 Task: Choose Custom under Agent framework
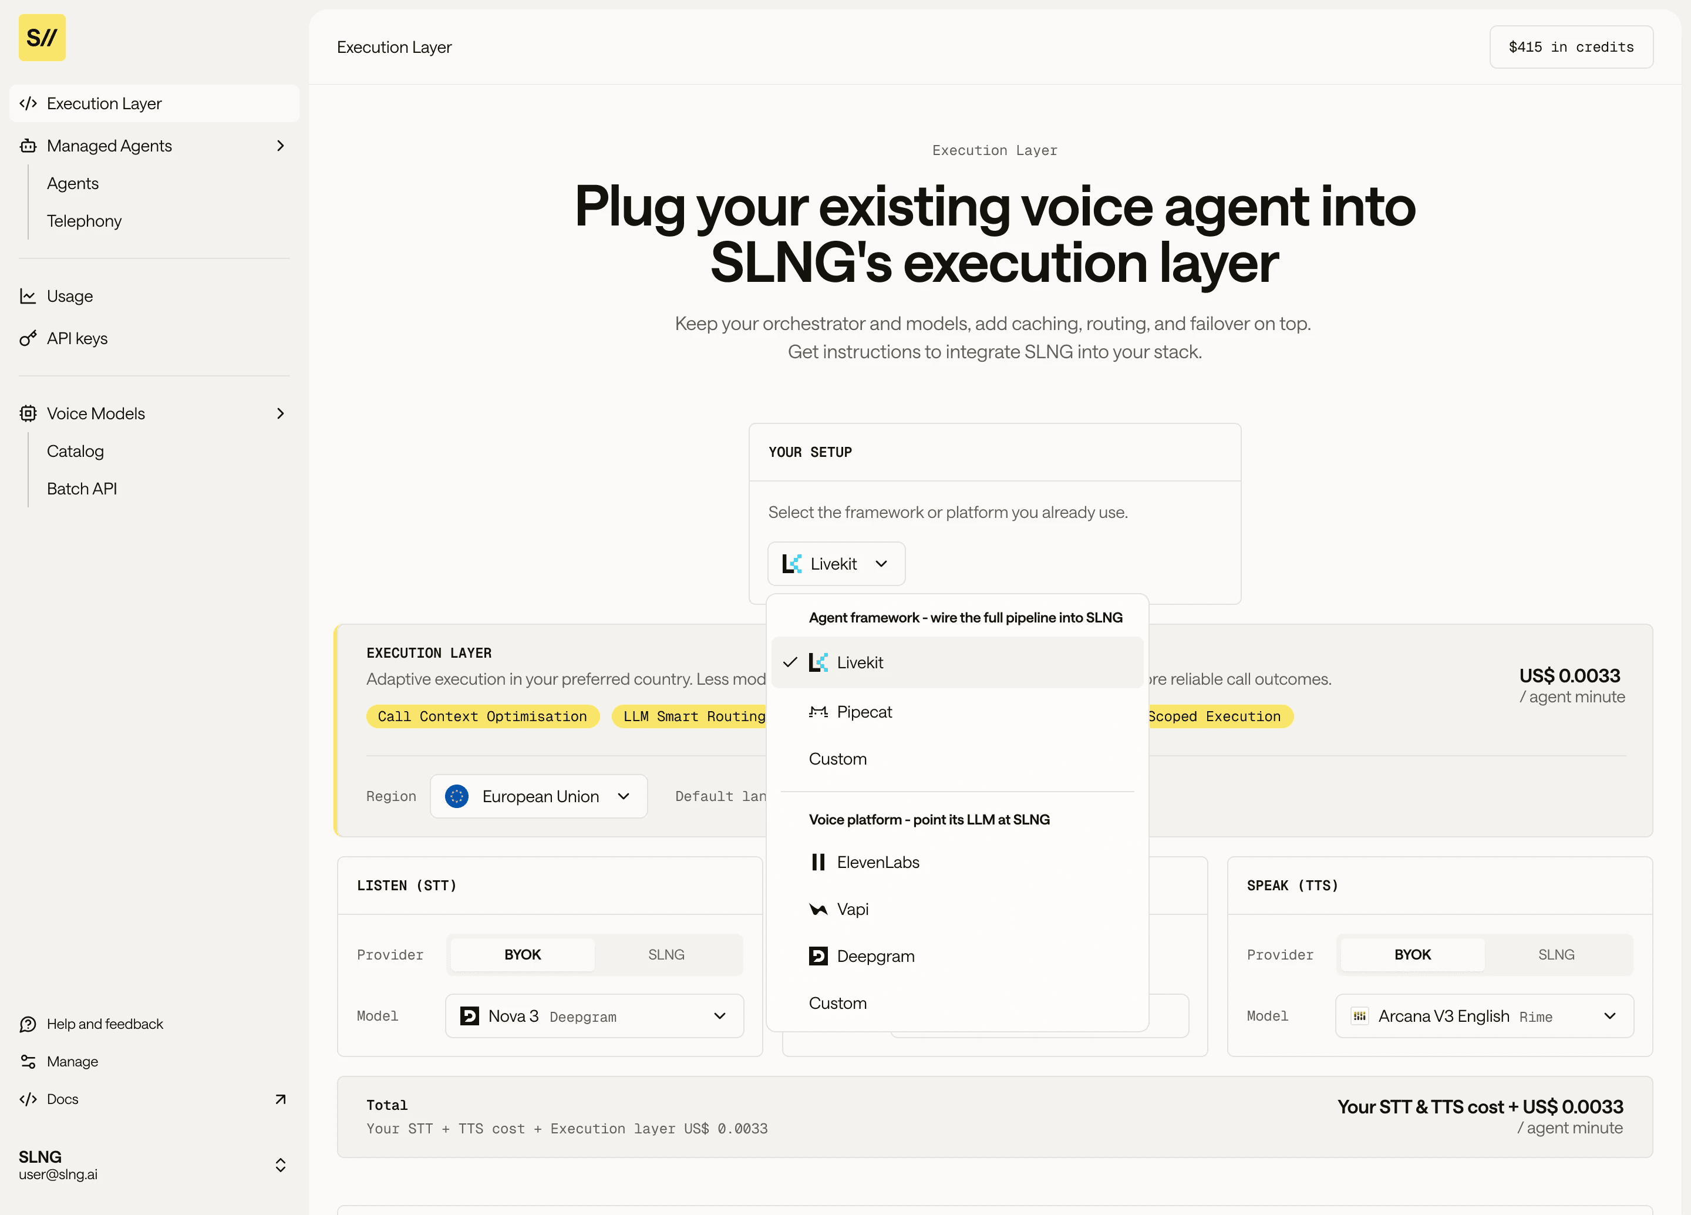957,759
